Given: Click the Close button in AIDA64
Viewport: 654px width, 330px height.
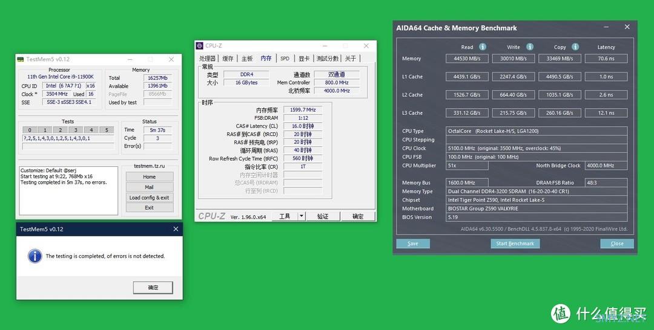Looking at the screenshot, I should (x=617, y=244).
